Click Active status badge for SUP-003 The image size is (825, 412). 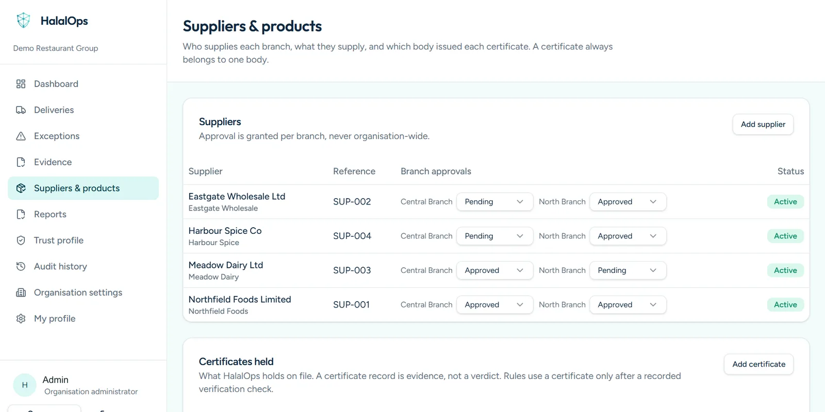785,270
